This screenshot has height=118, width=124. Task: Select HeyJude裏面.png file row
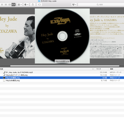click(x=62, y=81)
